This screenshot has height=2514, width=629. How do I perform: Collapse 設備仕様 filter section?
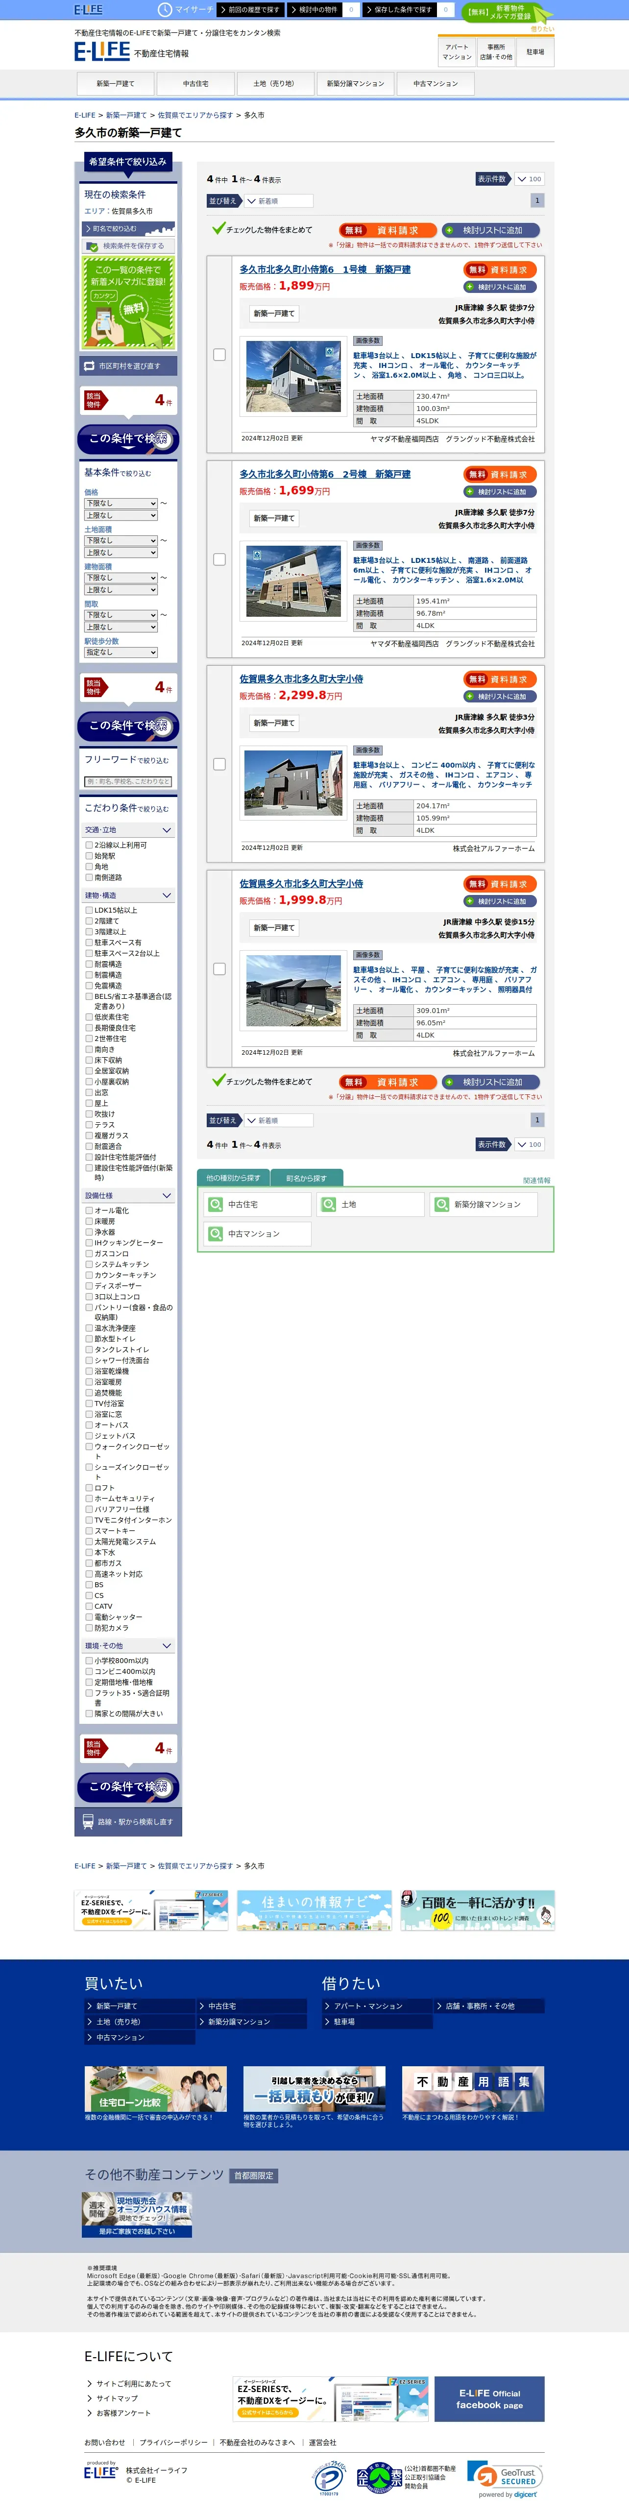tap(129, 1195)
